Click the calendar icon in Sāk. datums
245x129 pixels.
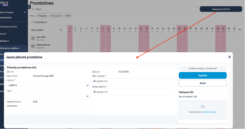coord(94,81)
